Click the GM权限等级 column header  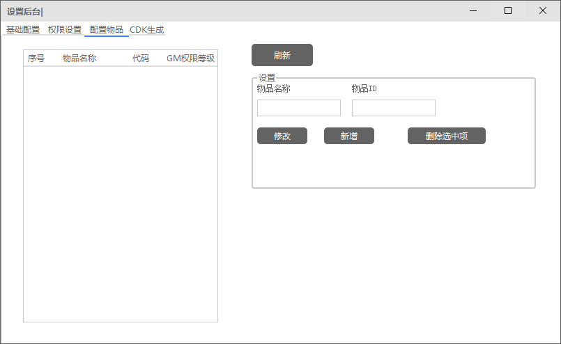[190, 58]
